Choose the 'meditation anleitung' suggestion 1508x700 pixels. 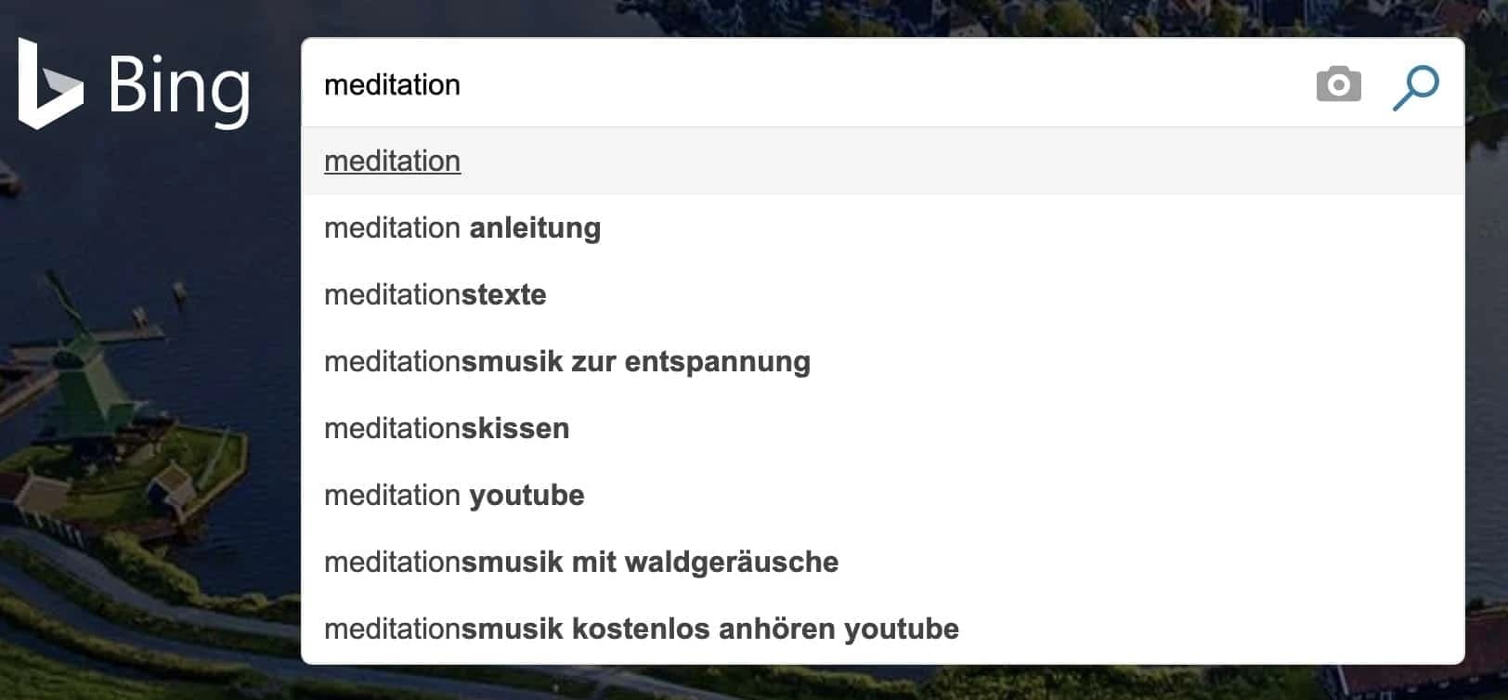click(x=461, y=227)
